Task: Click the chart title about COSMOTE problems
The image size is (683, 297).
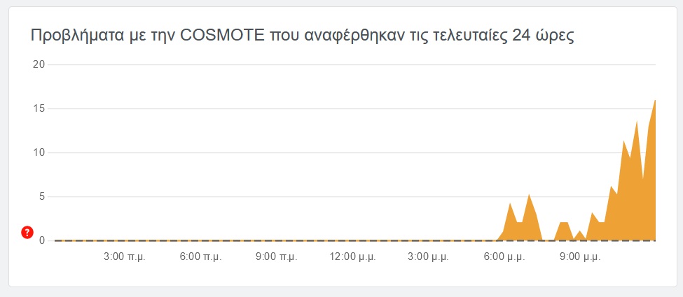Action: pyautogui.click(x=303, y=36)
